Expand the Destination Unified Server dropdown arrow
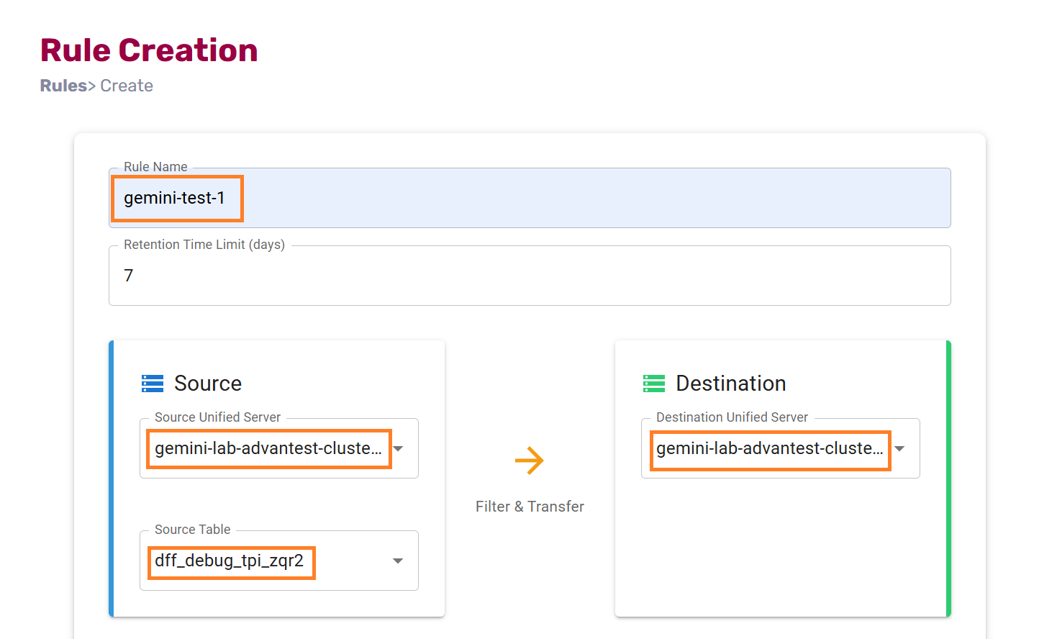Screen dimensions: 1057x639 pyautogui.click(x=899, y=448)
